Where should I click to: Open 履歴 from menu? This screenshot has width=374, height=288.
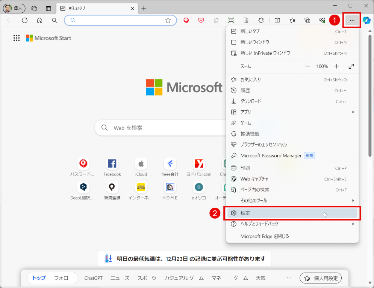(x=292, y=90)
